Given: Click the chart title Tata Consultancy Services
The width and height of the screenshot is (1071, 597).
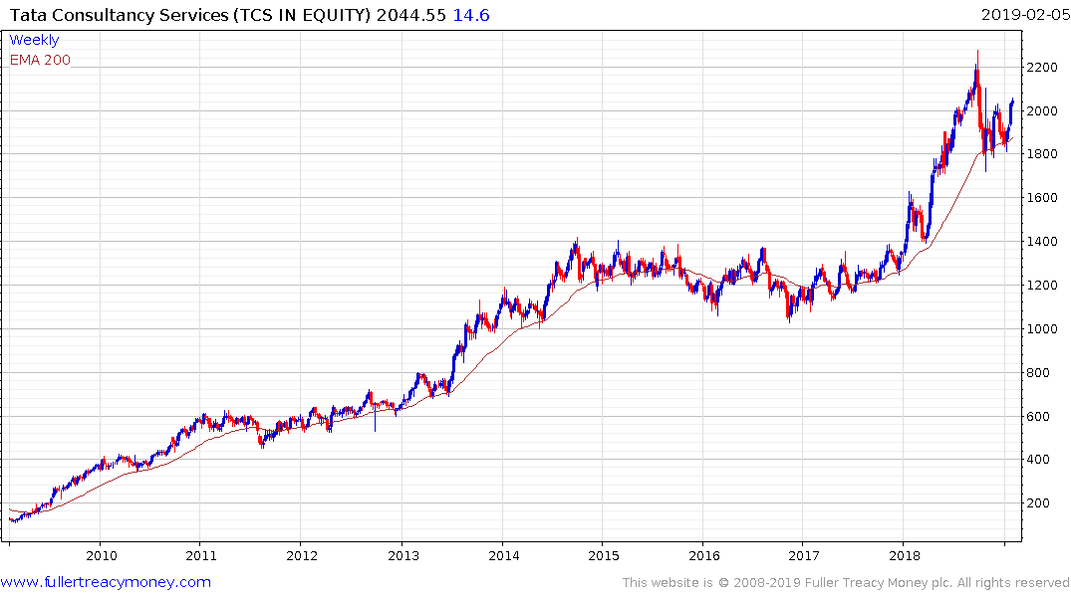Looking at the screenshot, I should 119,15.
